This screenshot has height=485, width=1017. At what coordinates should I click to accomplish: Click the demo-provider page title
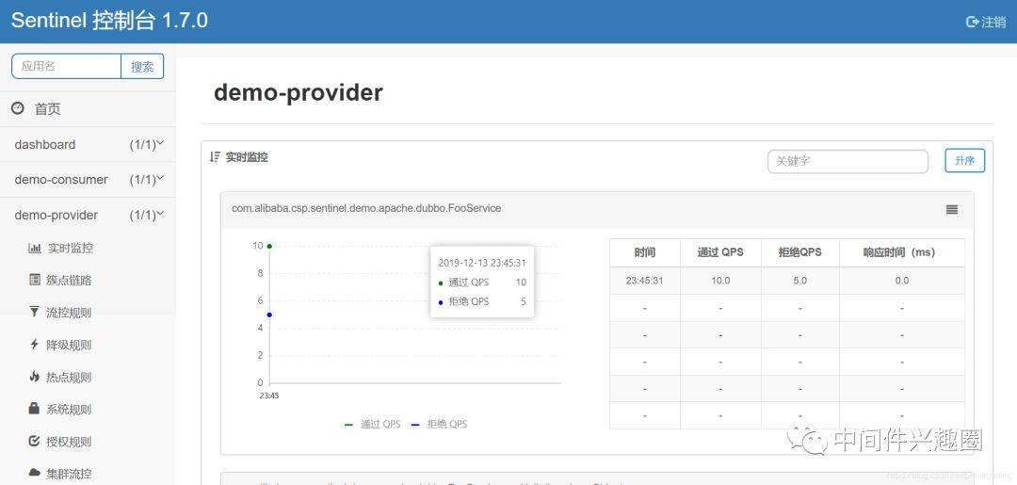click(299, 92)
